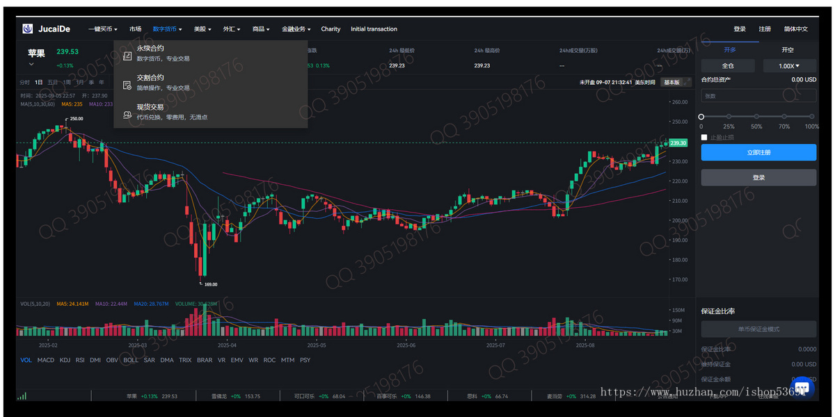Click the 注册 link in top bar
Viewport: 835px width, 417px height.
pos(765,29)
